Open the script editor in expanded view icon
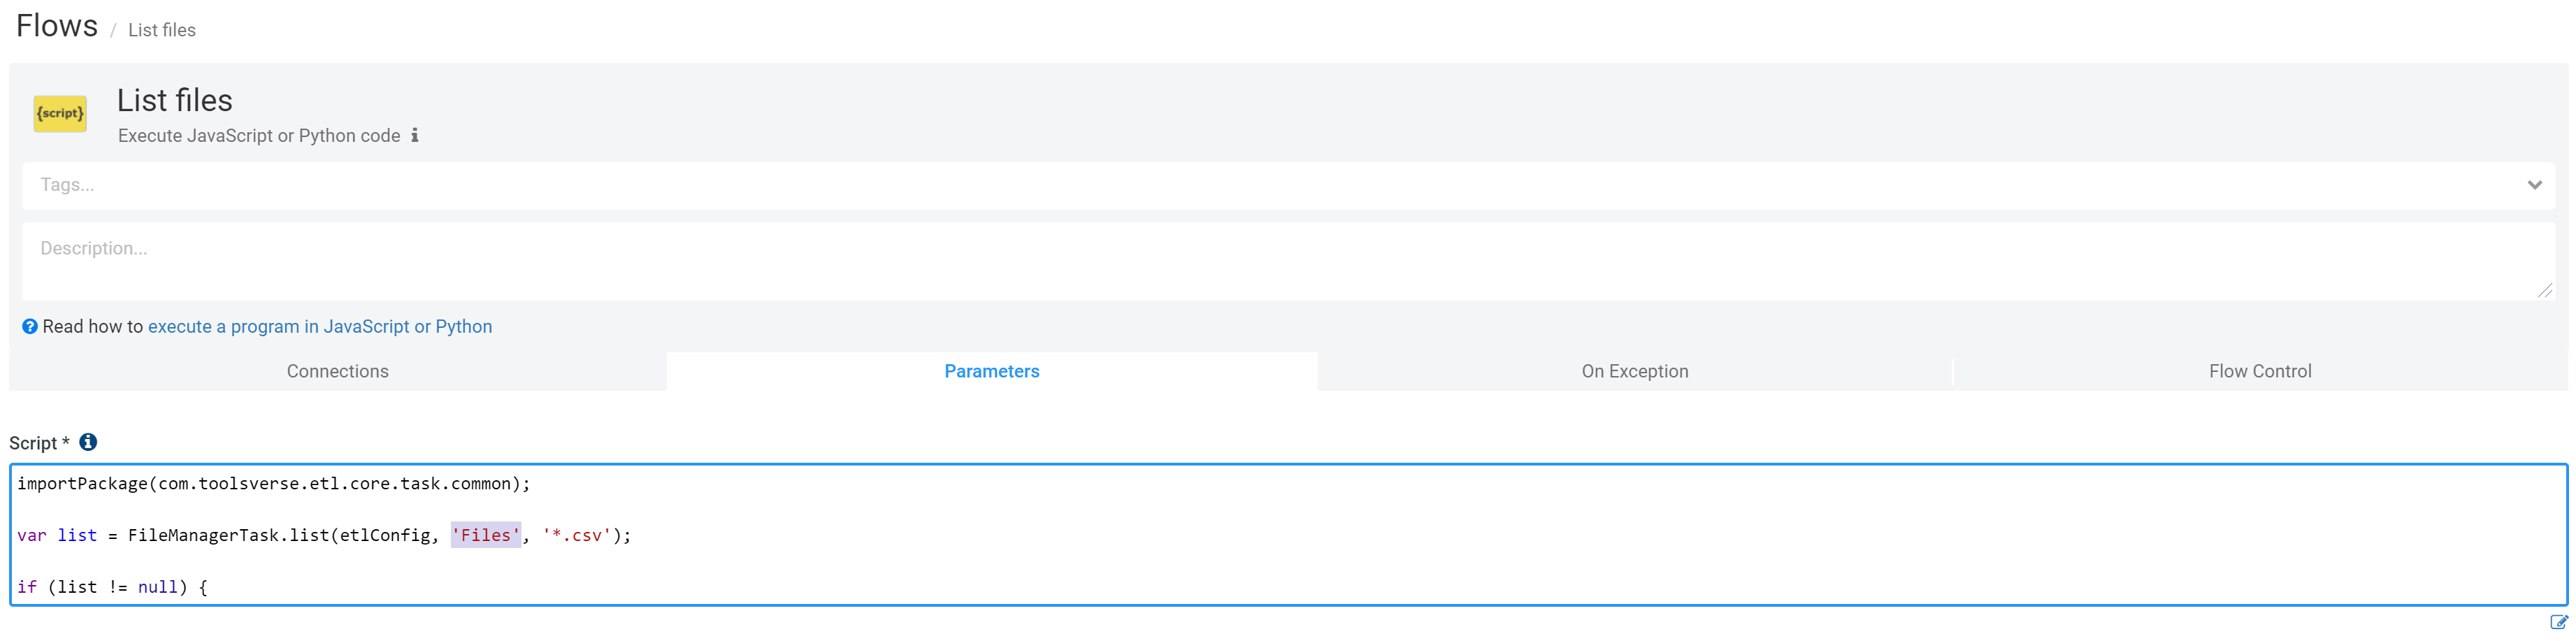 (2558, 622)
